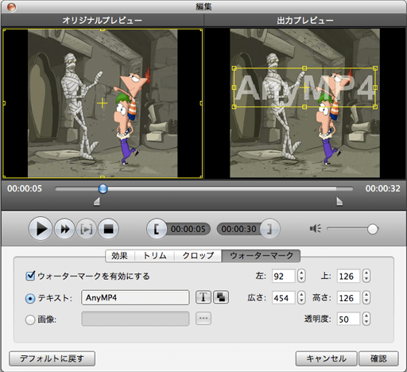Click the watermark box bottom-right corner handle
407x372 pixels.
pos(375,107)
